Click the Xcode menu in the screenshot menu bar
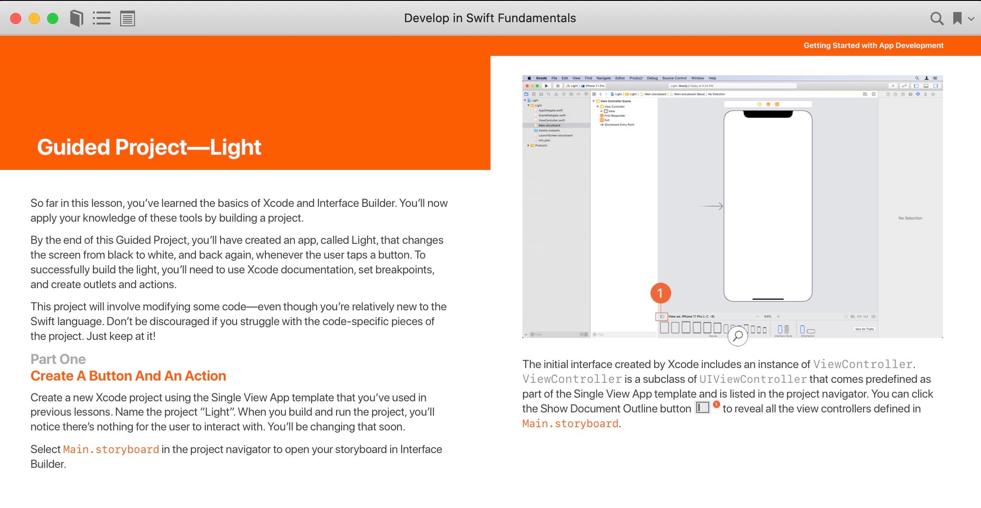 [x=541, y=78]
